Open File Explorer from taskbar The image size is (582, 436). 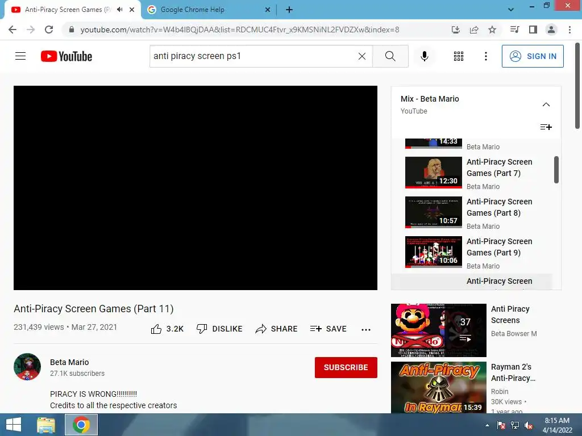click(x=45, y=425)
